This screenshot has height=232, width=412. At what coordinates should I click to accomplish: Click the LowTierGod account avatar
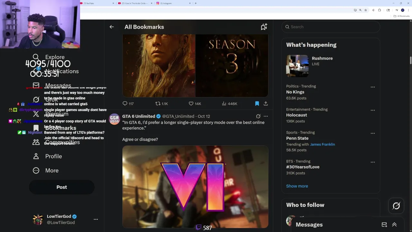pyautogui.click(x=38, y=219)
